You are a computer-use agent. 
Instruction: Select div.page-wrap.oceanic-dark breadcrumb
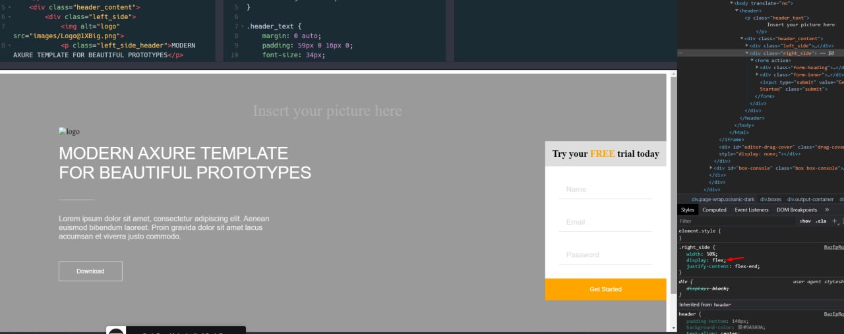[x=723, y=199]
